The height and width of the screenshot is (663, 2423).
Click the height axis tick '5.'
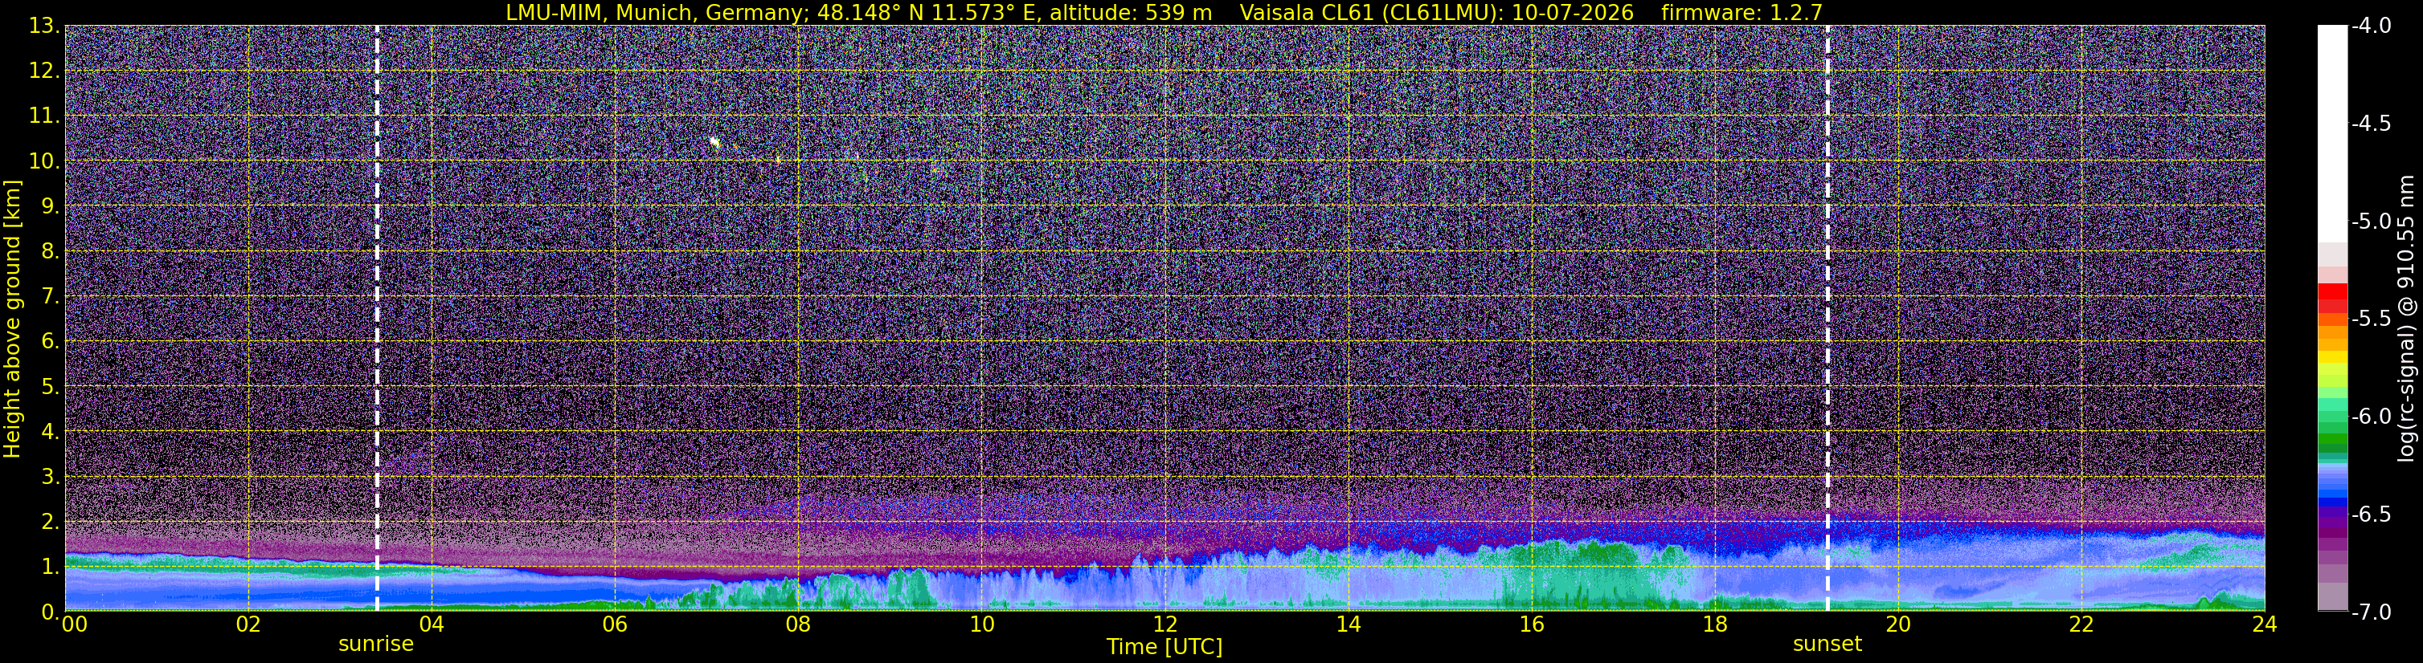(x=50, y=387)
